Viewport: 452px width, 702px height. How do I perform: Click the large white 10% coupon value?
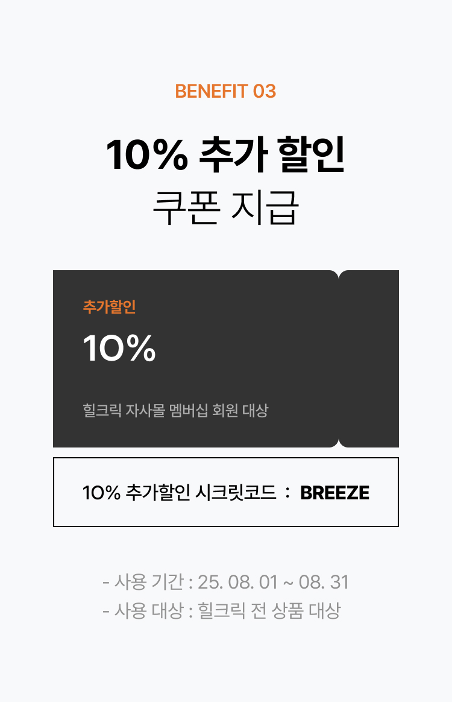coord(119,348)
